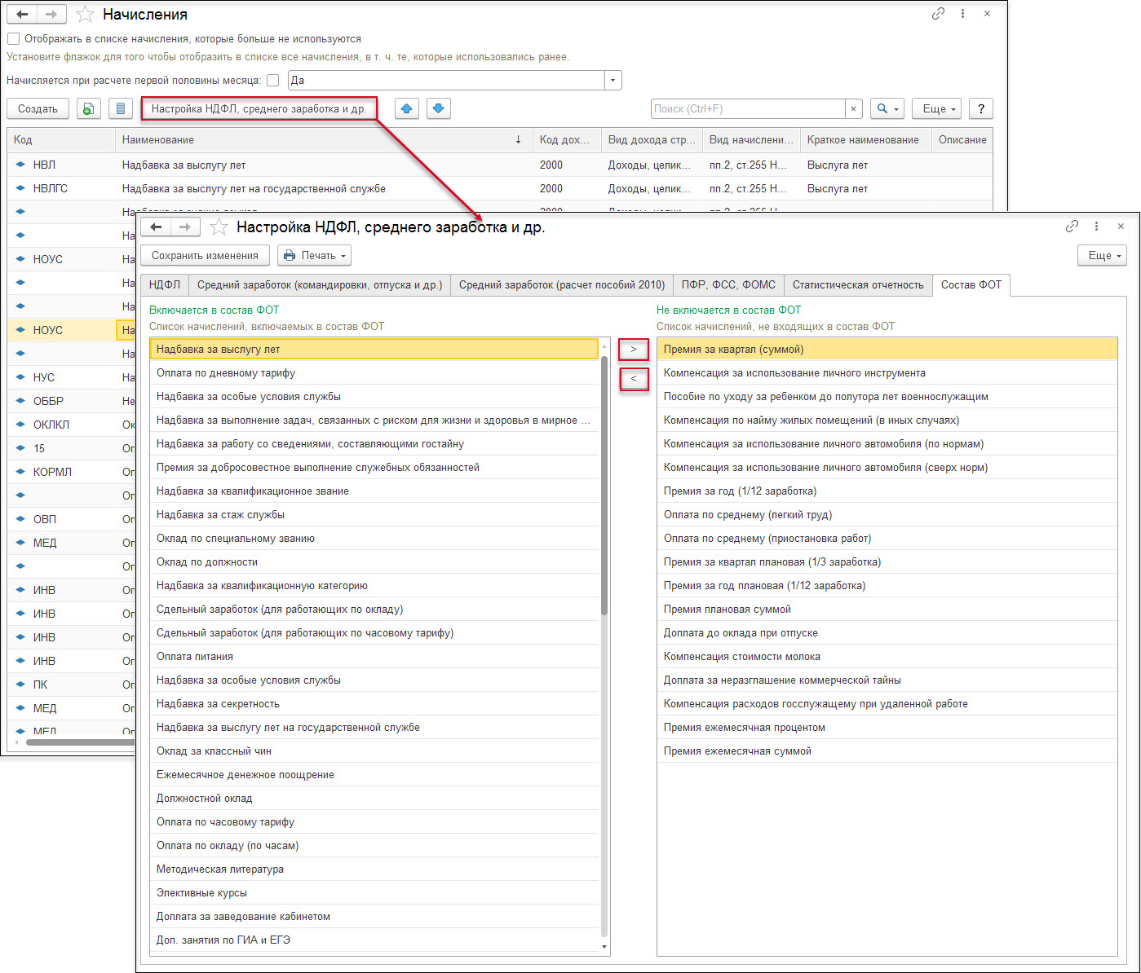This screenshot has height=973, width=1141.
Task: Click into the Поиск (Ctrl+F) field
Action: tap(748, 108)
